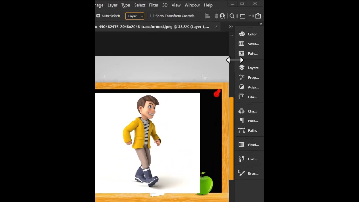359x202 pixels.
Task: Click the search magnifier icon
Action: pyautogui.click(x=232, y=16)
